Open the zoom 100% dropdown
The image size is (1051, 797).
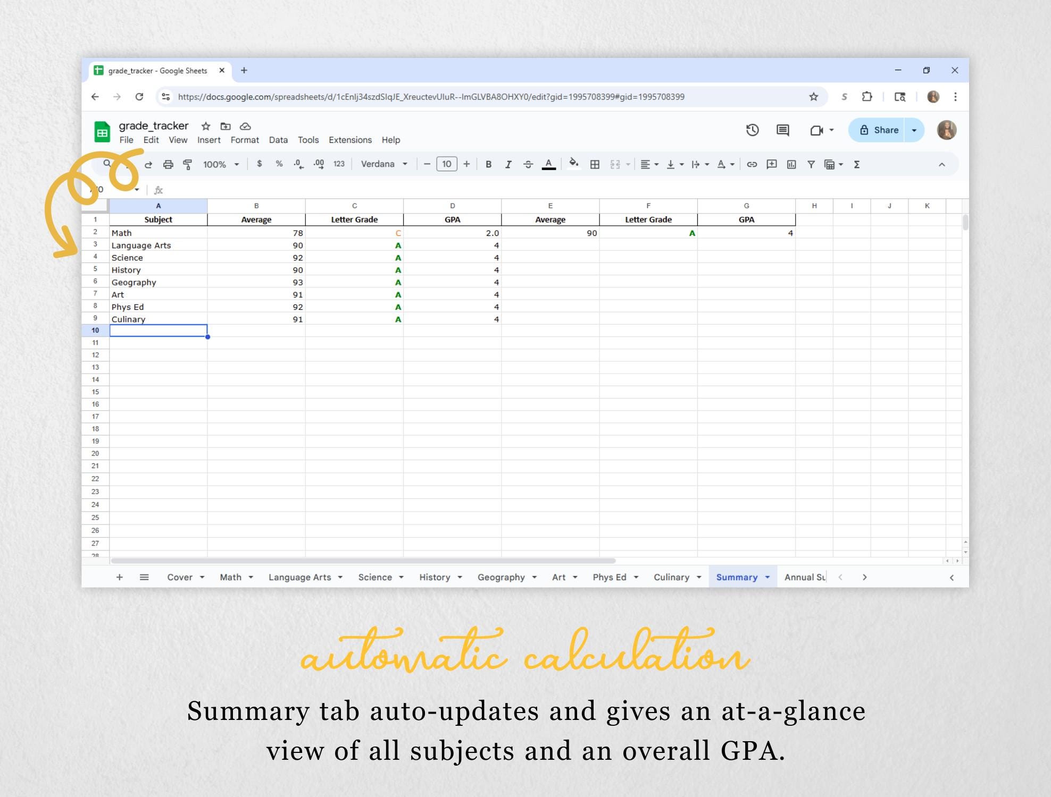click(x=221, y=165)
